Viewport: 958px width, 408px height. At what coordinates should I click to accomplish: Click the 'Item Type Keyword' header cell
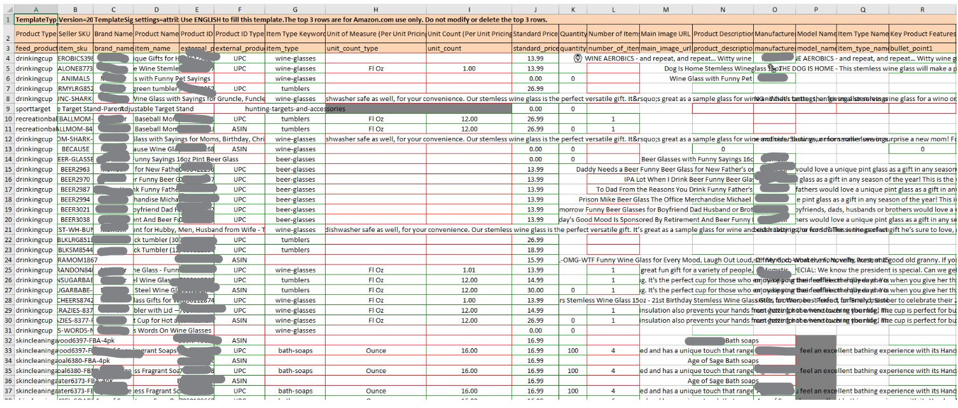[295, 34]
